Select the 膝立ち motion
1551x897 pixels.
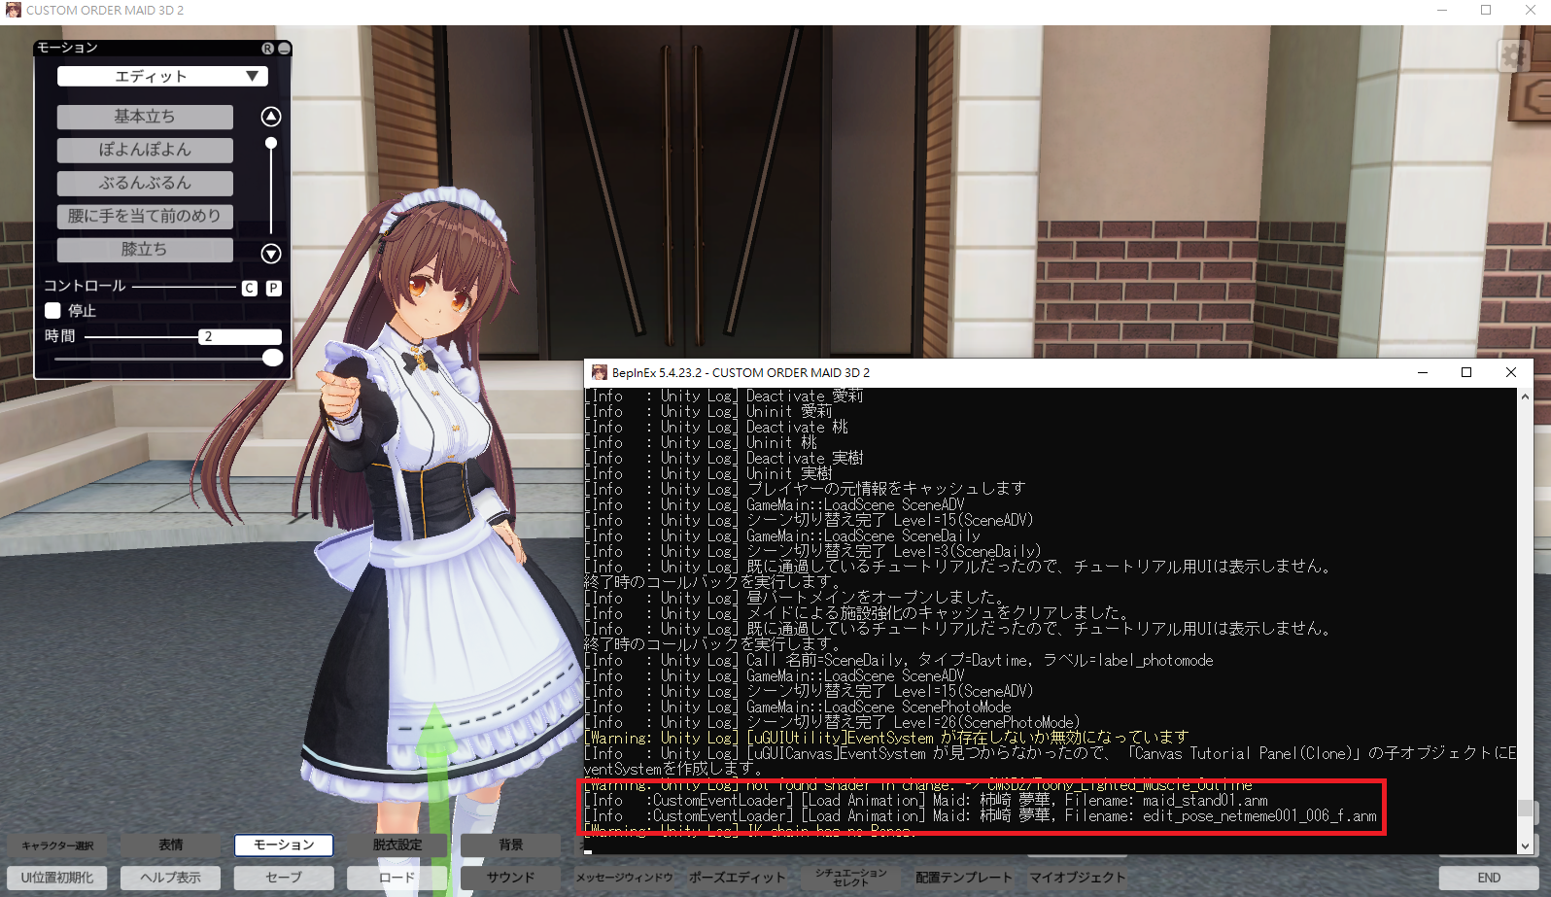coord(145,249)
